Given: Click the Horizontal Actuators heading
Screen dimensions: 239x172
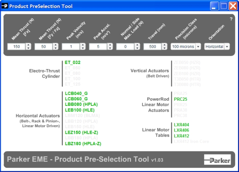Looking at the screenshot, I should [38, 116].
